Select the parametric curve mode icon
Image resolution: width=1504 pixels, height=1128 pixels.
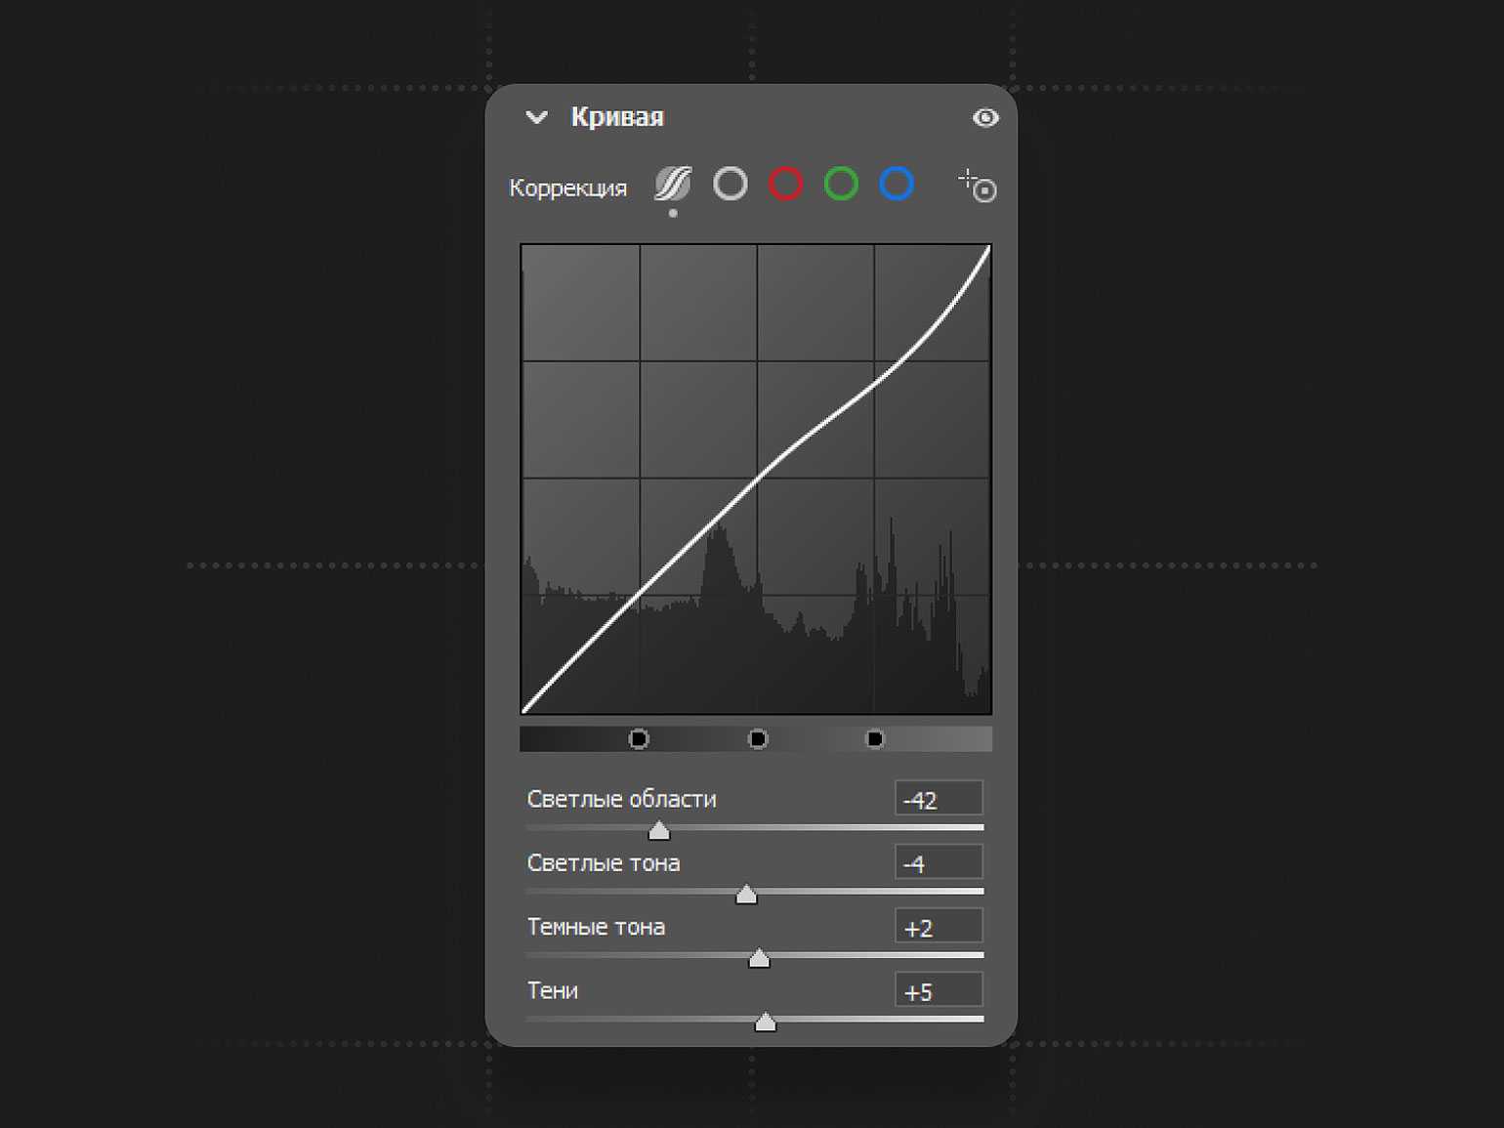(673, 184)
